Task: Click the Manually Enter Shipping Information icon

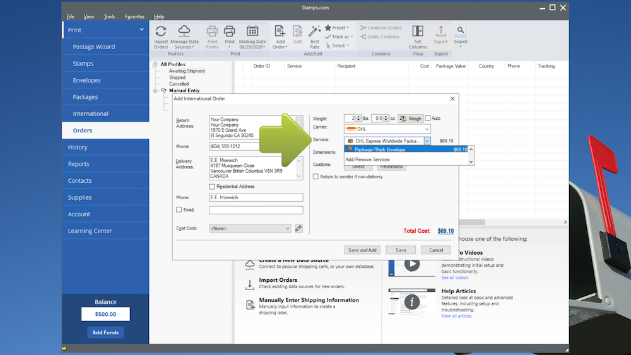Action: pos(251,305)
